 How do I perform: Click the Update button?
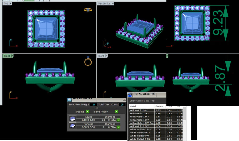(x=80, y=112)
